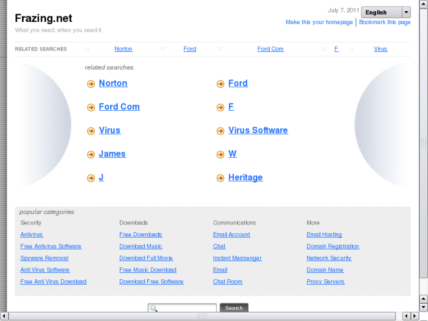This screenshot has width=428, height=321.
Task: Select Norton in the related searches bar
Action: (x=123, y=49)
